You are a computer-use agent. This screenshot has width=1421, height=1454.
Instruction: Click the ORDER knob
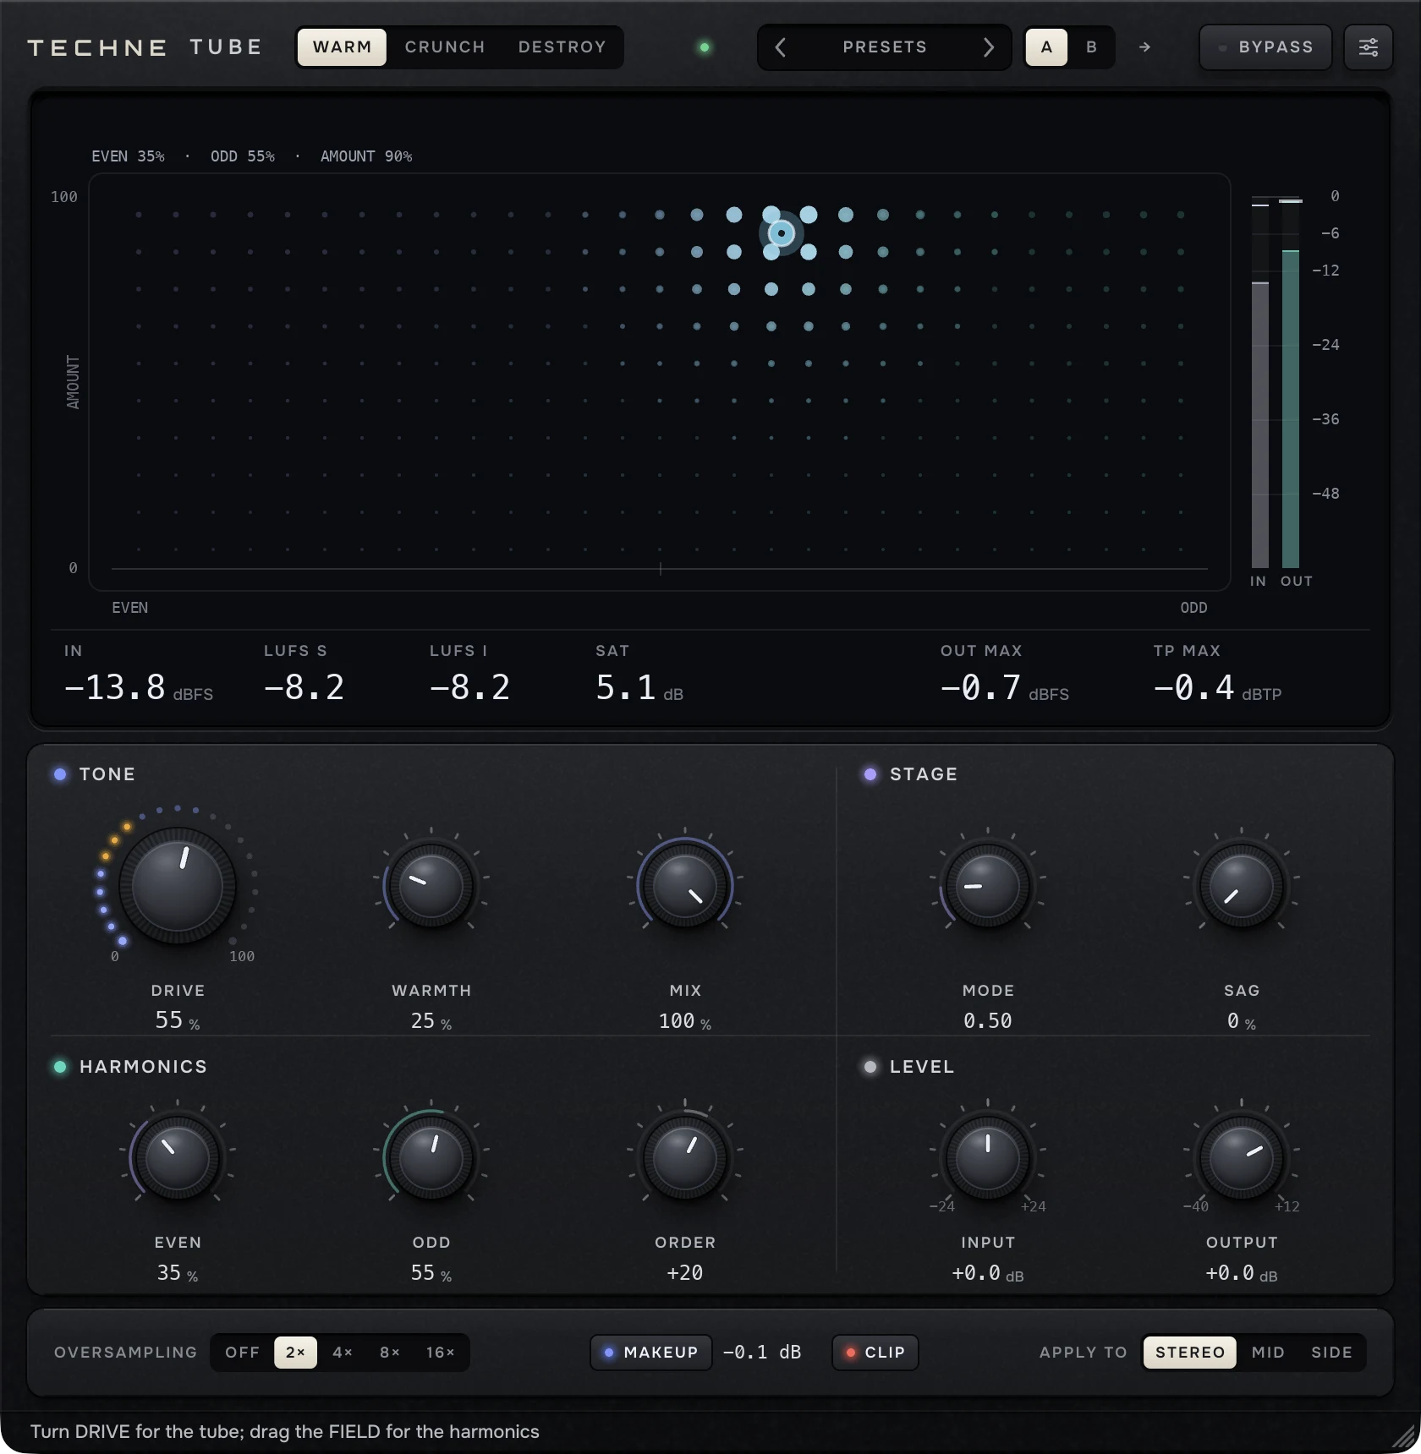tap(685, 1157)
